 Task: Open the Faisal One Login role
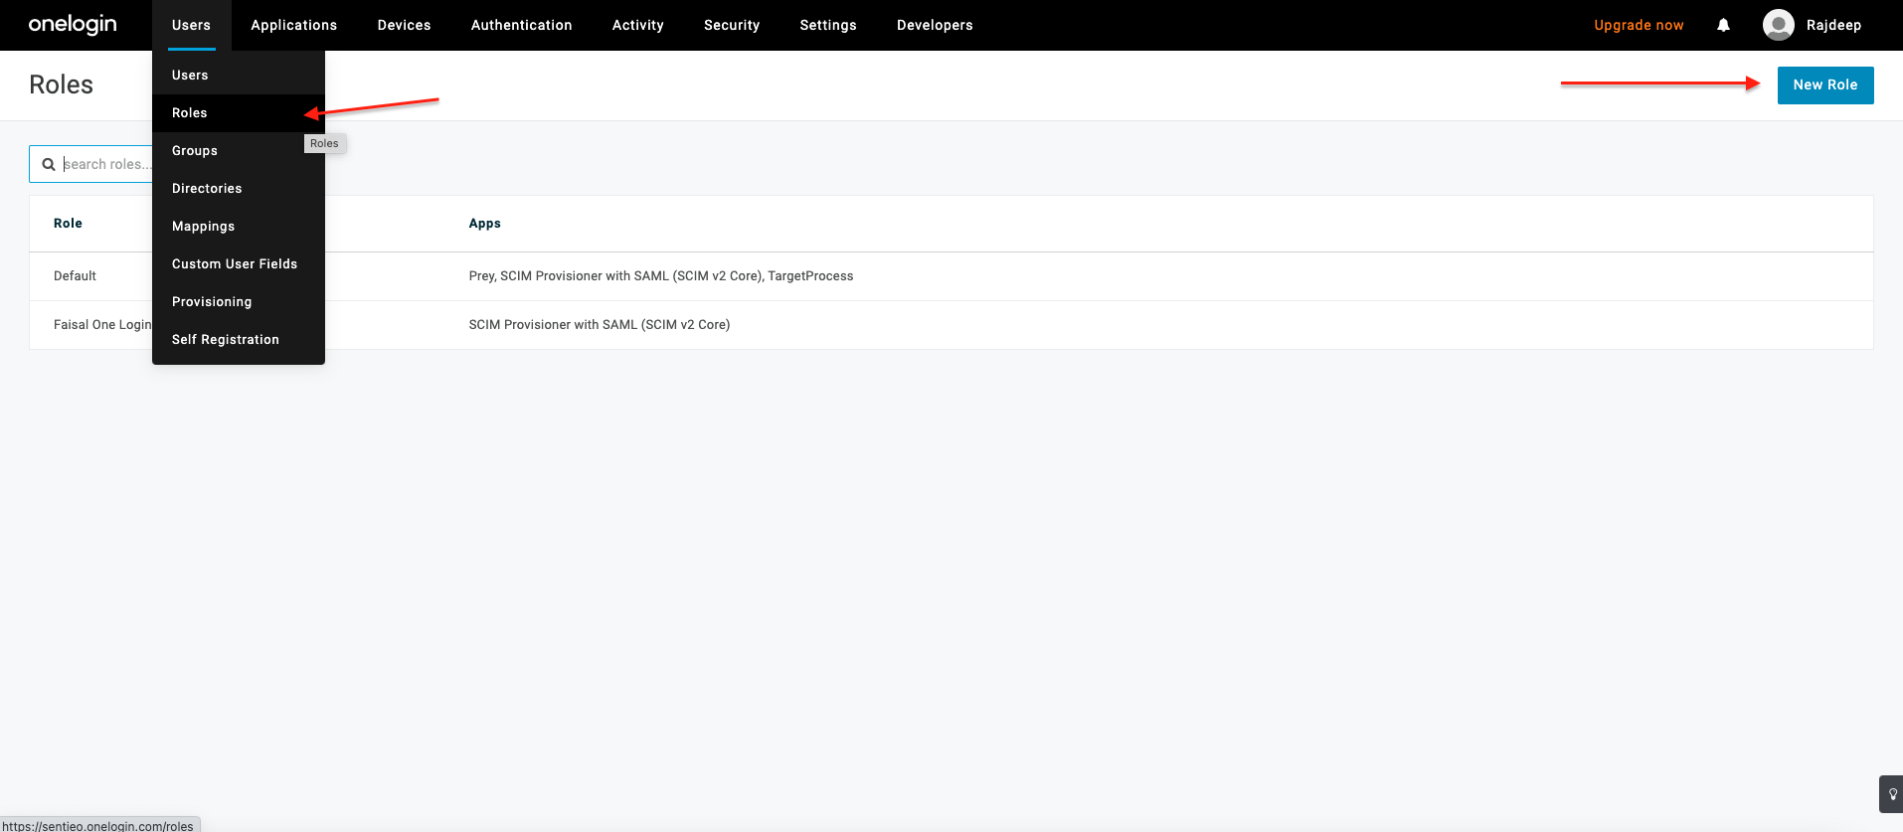click(x=101, y=325)
